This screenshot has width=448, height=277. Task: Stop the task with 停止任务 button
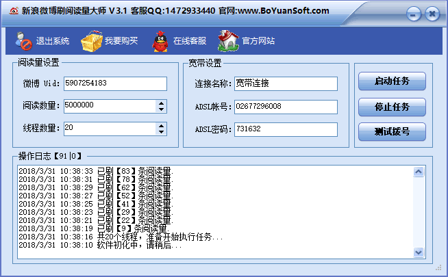point(392,107)
